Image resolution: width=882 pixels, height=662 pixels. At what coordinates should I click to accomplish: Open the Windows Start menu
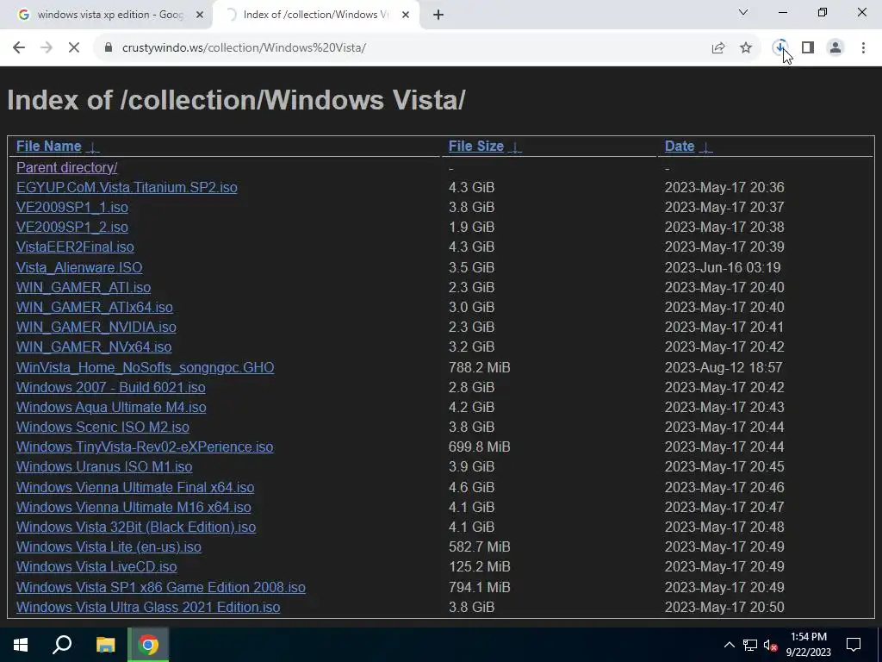(21, 645)
